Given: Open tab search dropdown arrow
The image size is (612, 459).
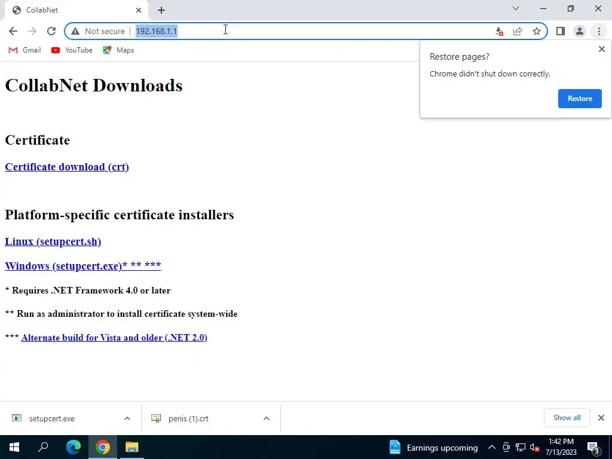Looking at the screenshot, I should coord(516,8).
